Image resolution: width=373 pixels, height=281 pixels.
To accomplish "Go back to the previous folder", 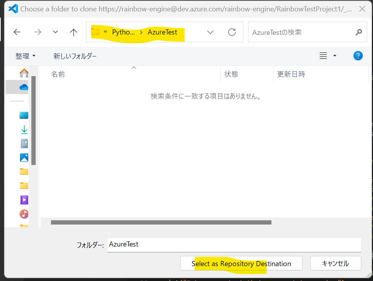I will click(17, 32).
